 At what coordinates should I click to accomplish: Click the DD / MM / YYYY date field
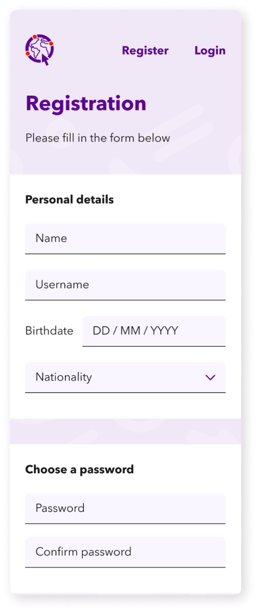[154, 331]
